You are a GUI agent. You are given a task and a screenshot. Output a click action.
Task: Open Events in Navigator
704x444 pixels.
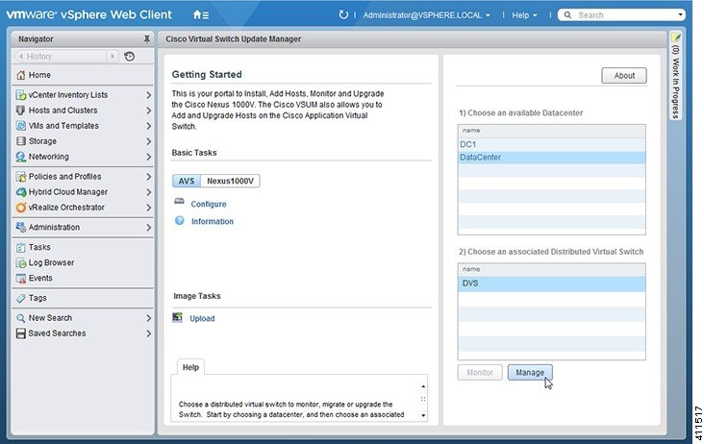40,278
